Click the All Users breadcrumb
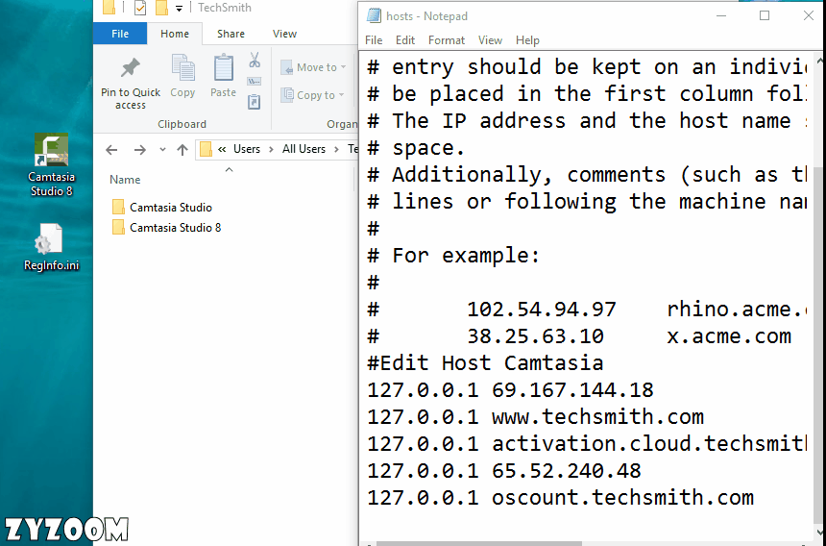The width and height of the screenshot is (826, 546). pyautogui.click(x=304, y=149)
